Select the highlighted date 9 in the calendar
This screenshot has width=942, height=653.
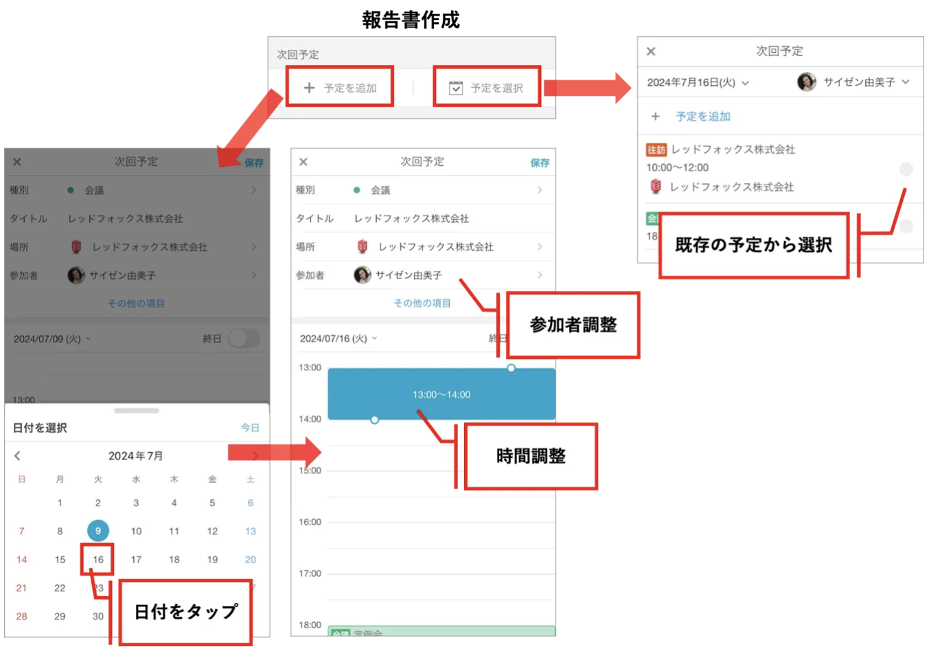[x=98, y=531]
